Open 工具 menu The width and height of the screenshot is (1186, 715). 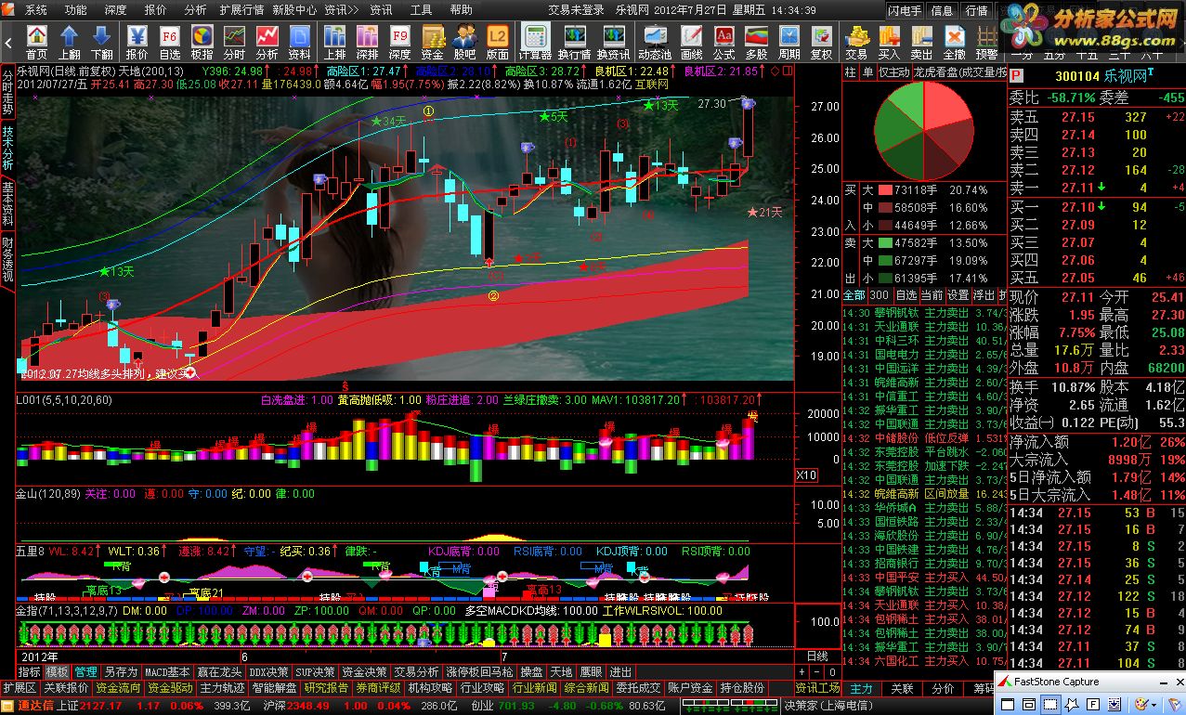click(x=421, y=10)
